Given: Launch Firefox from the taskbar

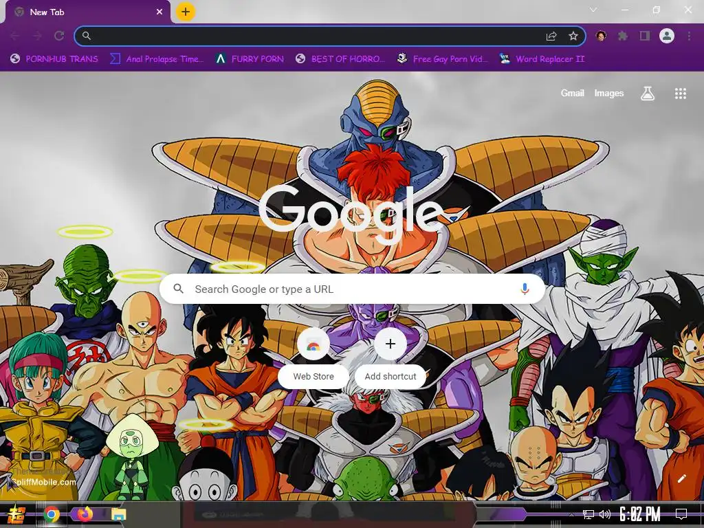Looking at the screenshot, I should (x=85, y=514).
